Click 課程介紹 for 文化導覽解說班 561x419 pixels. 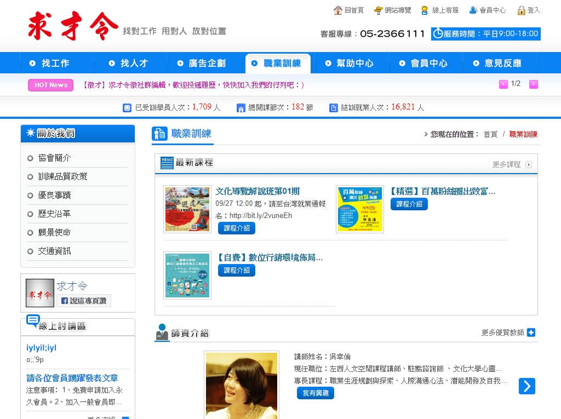tap(237, 228)
